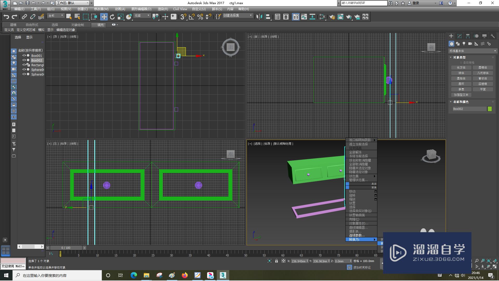The height and width of the screenshot is (281, 499).
Task: Click the 0 / 100 time slider
Action: tap(66, 248)
